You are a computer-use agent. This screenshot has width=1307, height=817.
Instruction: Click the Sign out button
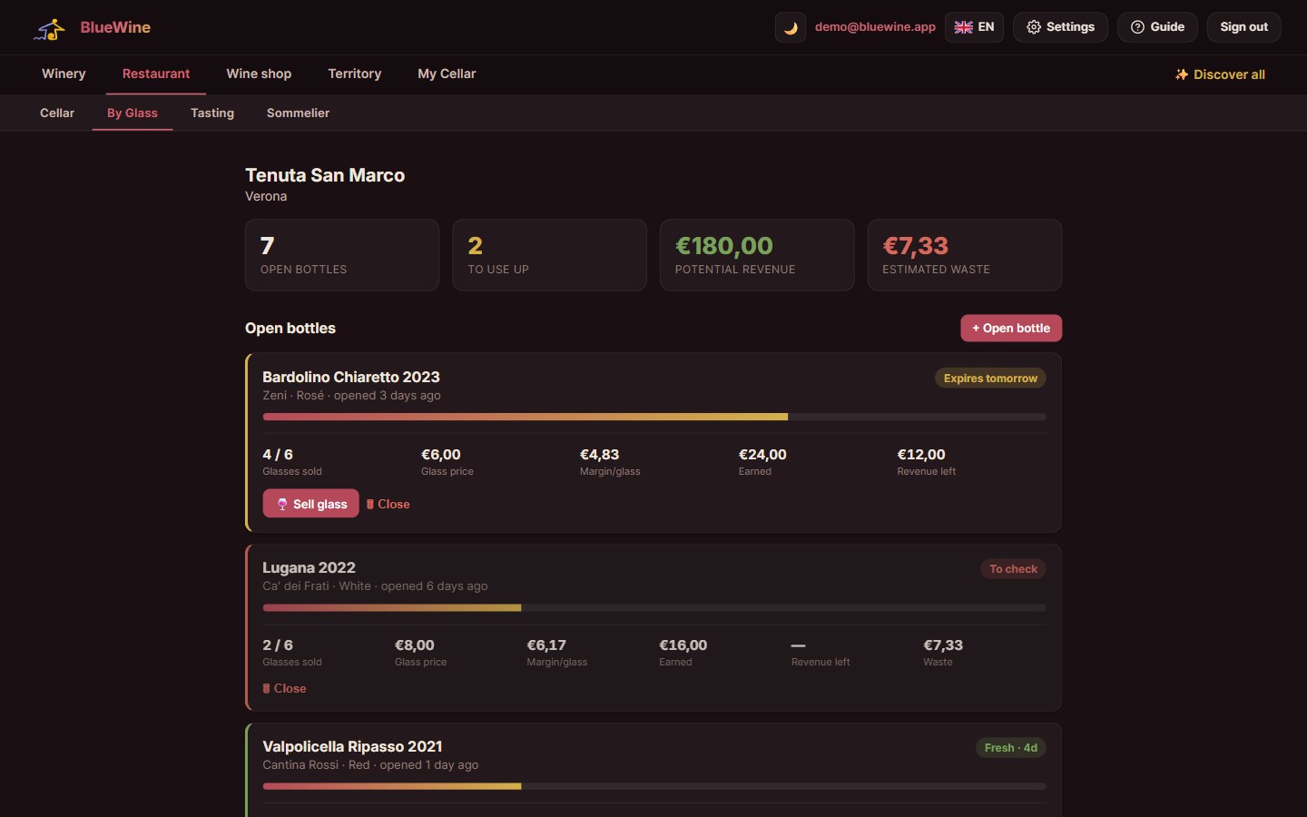click(x=1243, y=27)
